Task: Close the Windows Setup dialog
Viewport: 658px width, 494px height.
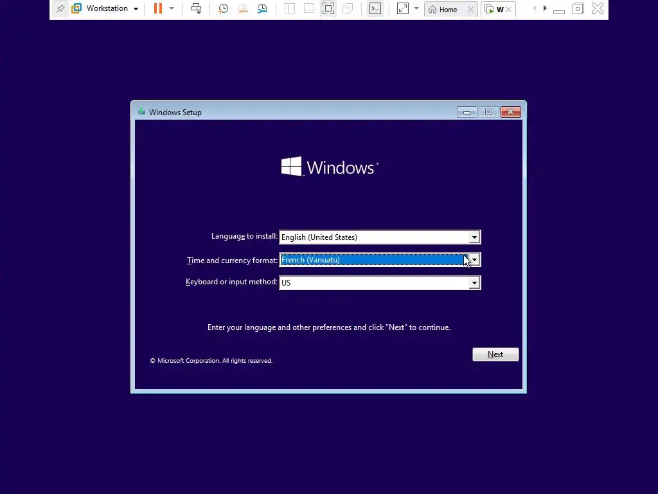Action: click(x=511, y=112)
